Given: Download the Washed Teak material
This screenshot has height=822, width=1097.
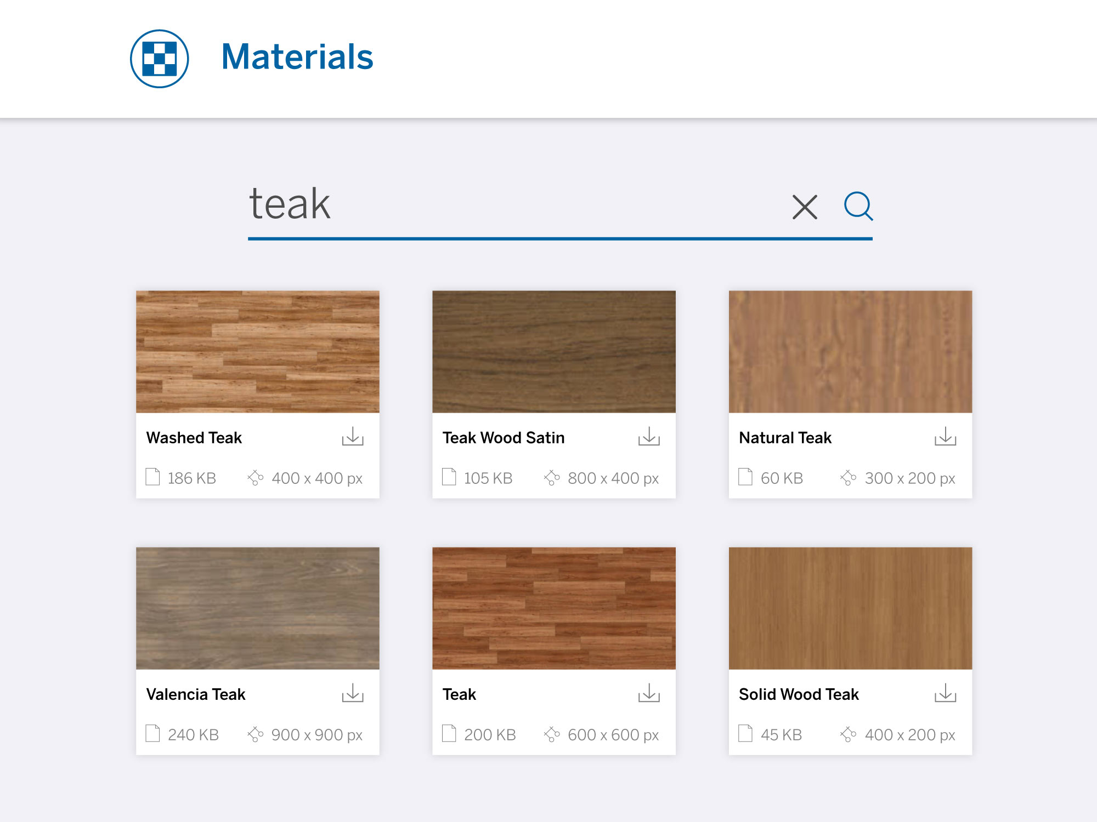Looking at the screenshot, I should click(353, 437).
